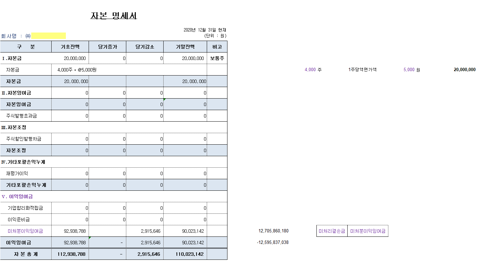Select the "-12,595,837,038" negative value
478x270 pixels.
pyautogui.click(x=273, y=243)
